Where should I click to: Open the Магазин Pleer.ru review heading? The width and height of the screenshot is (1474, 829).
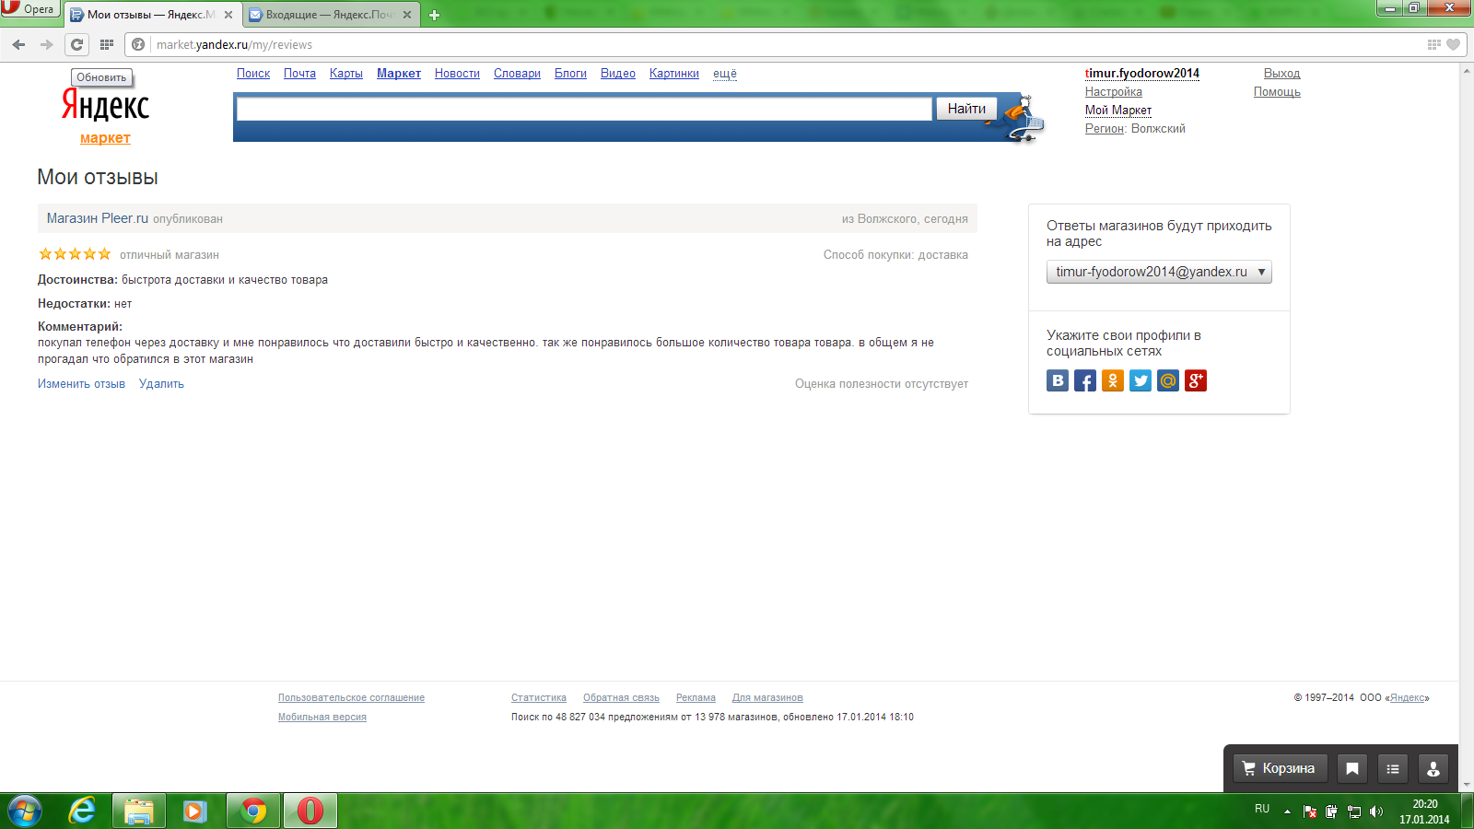pos(98,218)
